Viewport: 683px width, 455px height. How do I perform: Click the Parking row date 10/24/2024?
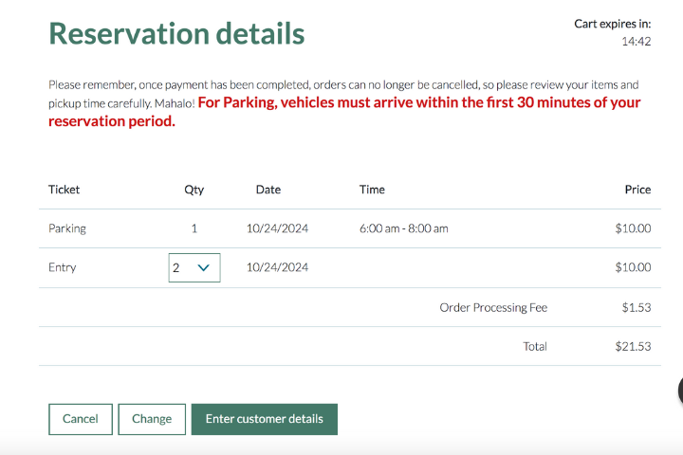(x=277, y=228)
